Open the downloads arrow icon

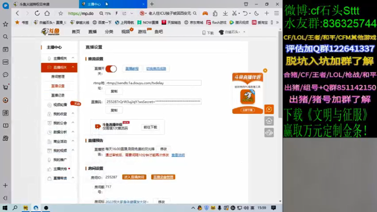(x=225, y=14)
